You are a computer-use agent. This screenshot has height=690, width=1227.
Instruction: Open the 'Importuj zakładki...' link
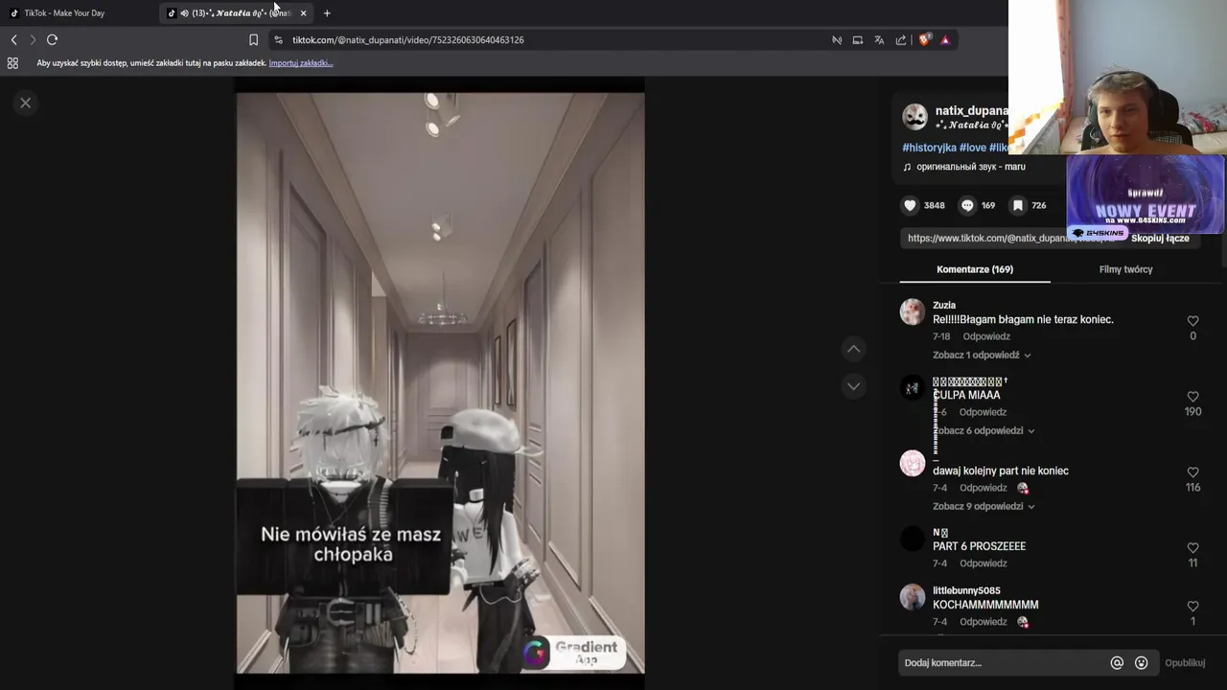click(301, 63)
